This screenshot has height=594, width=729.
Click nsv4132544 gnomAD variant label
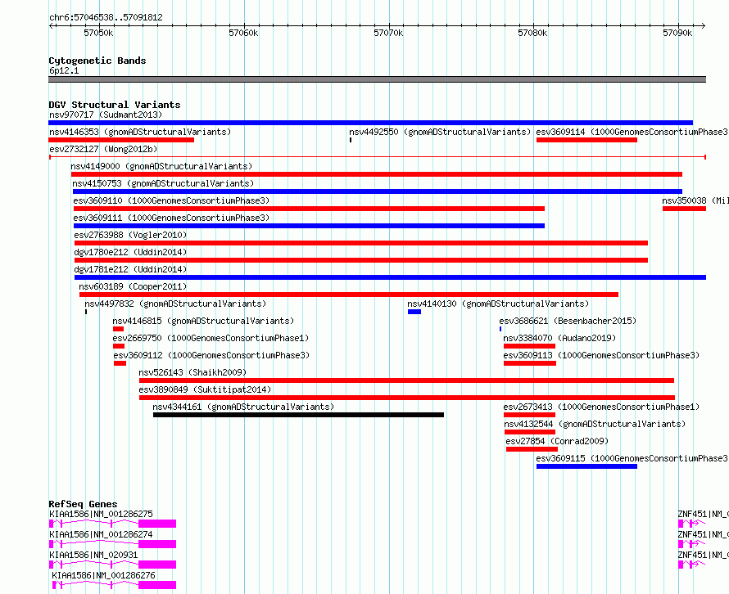[x=595, y=424]
